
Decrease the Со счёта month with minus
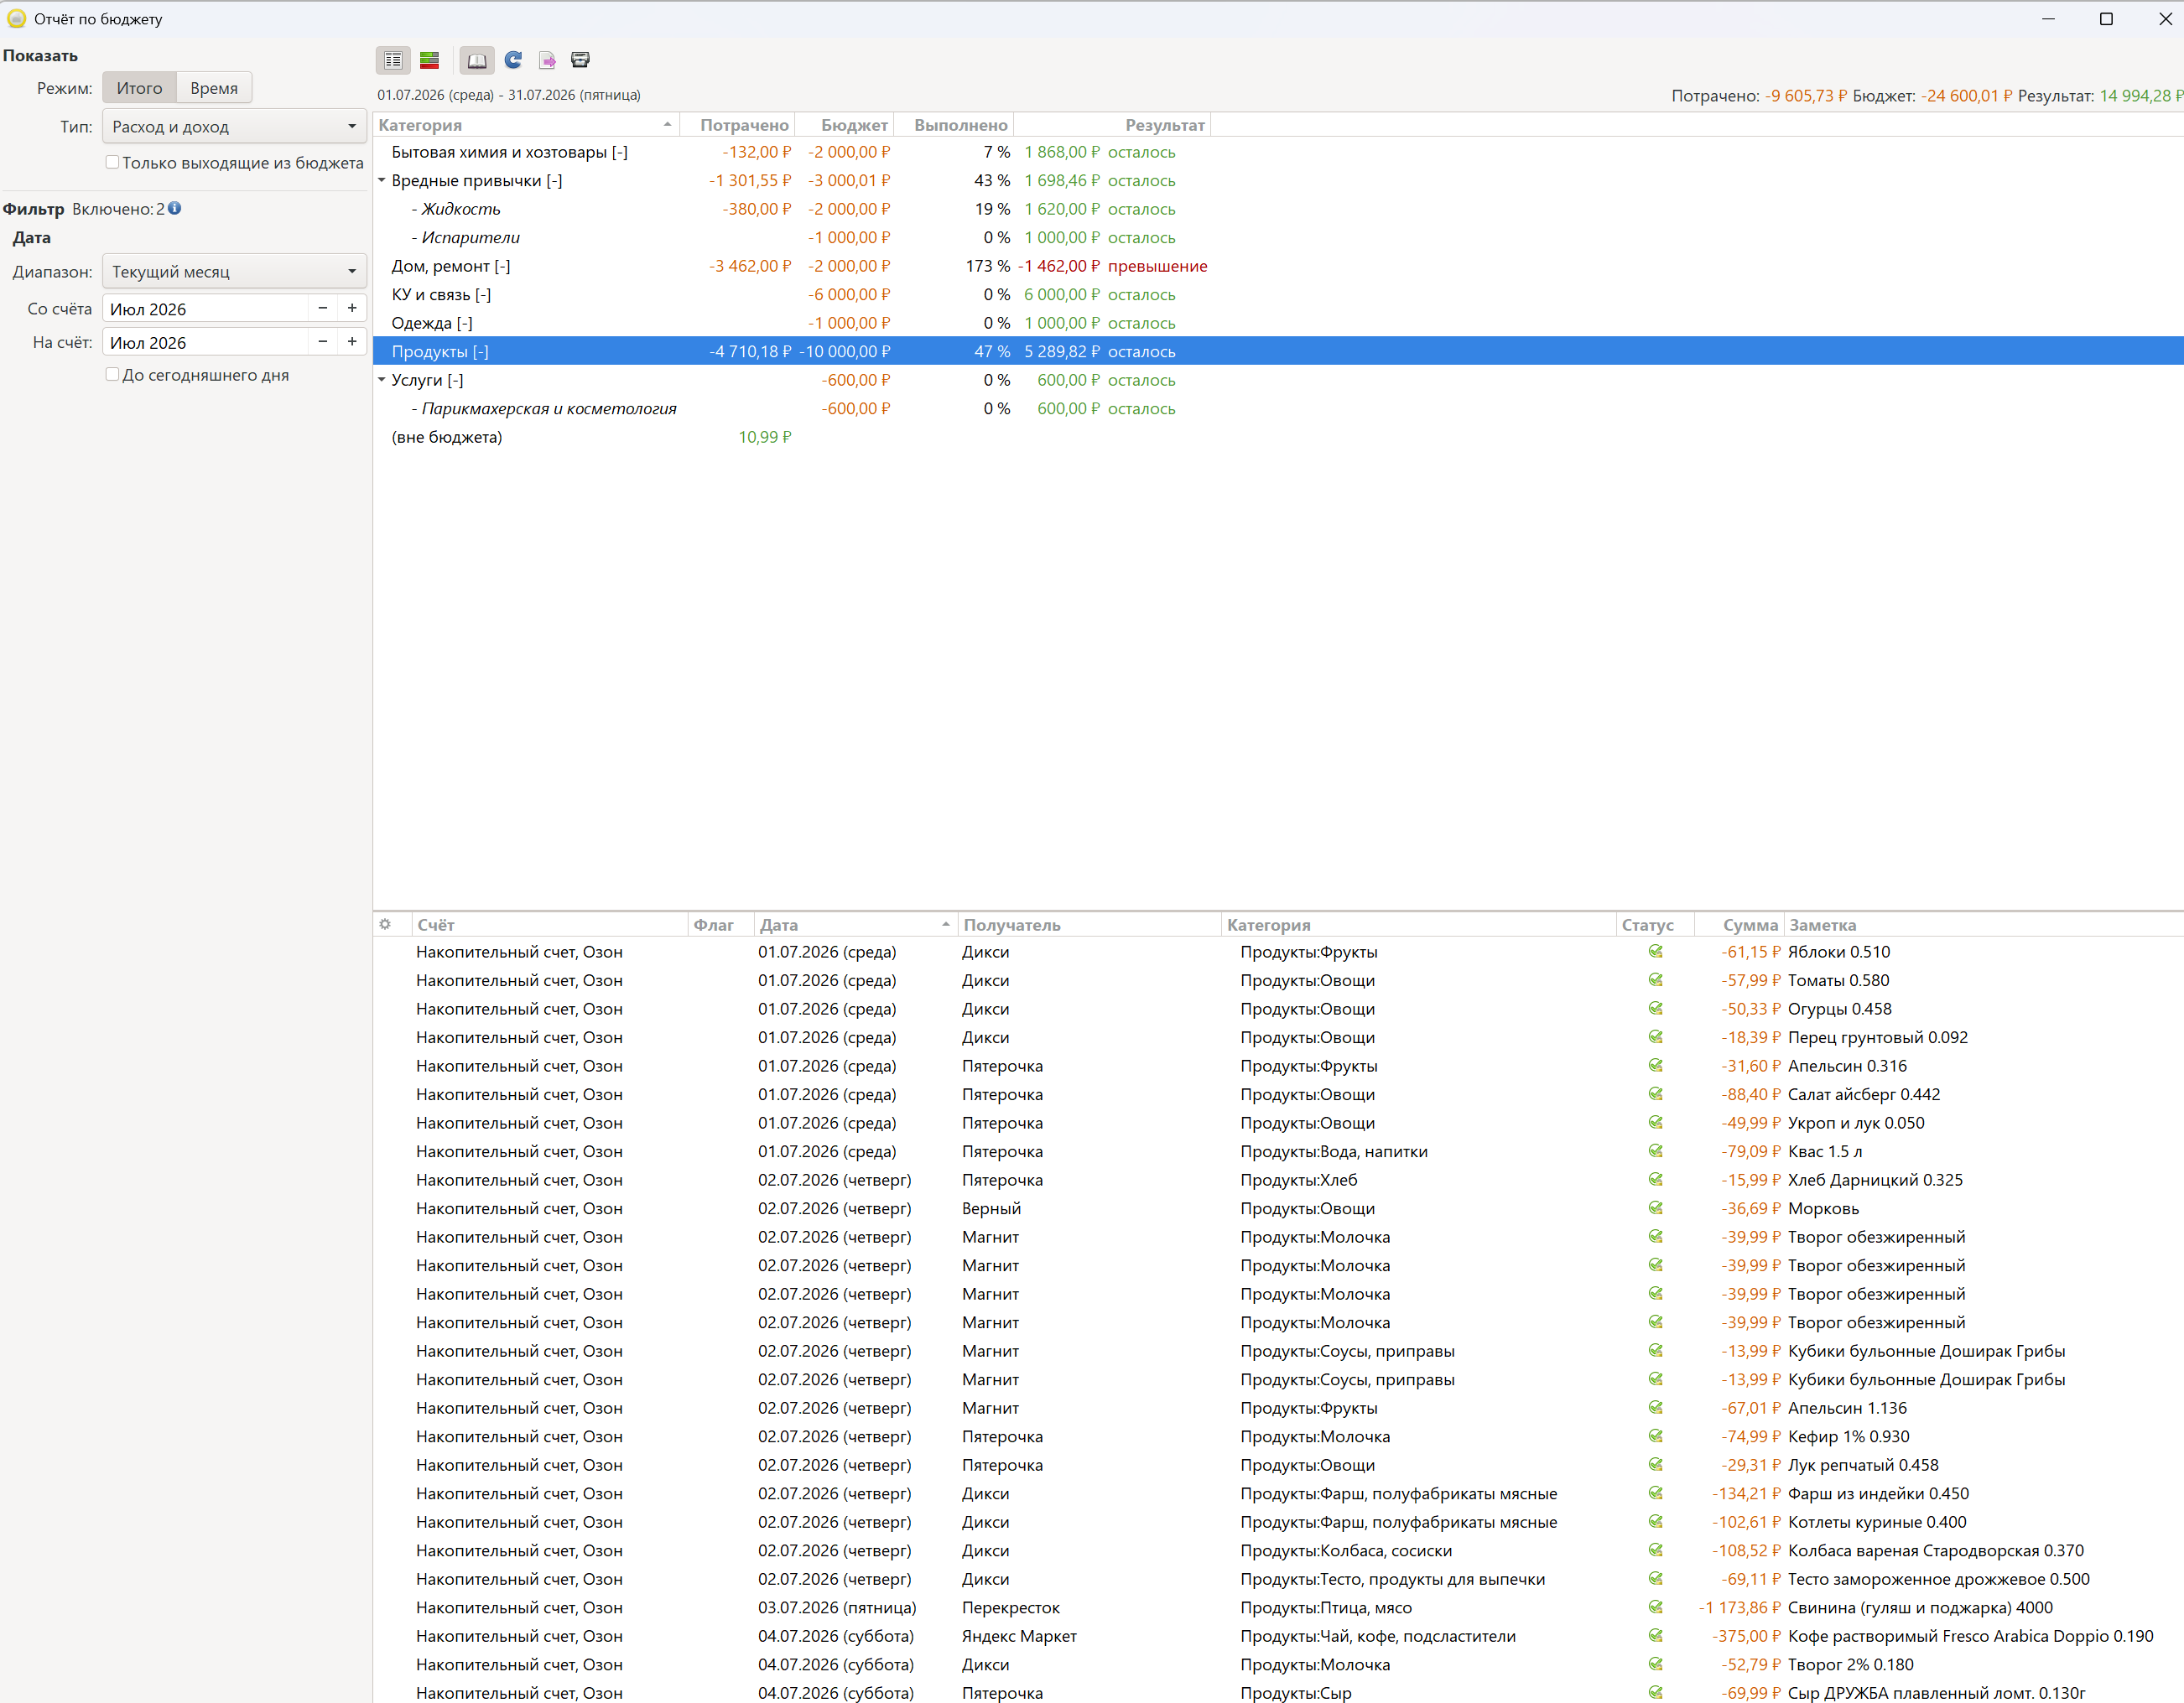click(322, 308)
